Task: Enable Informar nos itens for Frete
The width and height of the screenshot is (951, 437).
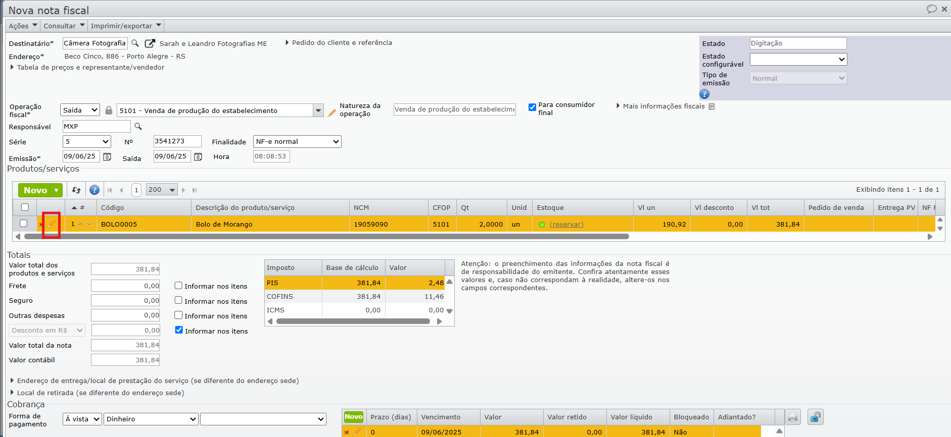Action: pyautogui.click(x=178, y=286)
